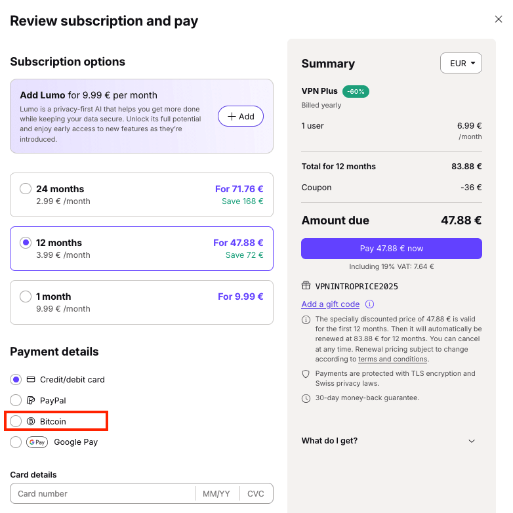Click 'Billed yearly' text

coord(321,106)
